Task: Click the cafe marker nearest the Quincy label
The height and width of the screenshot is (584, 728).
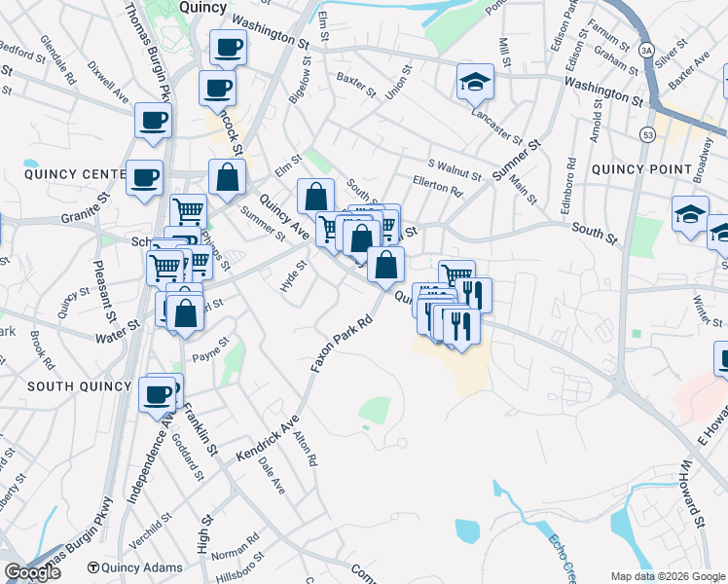Action: click(x=228, y=50)
